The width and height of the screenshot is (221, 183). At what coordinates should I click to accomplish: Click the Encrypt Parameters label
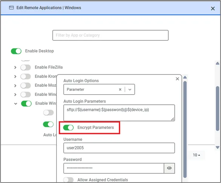pyautogui.click(x=96, y=127)
